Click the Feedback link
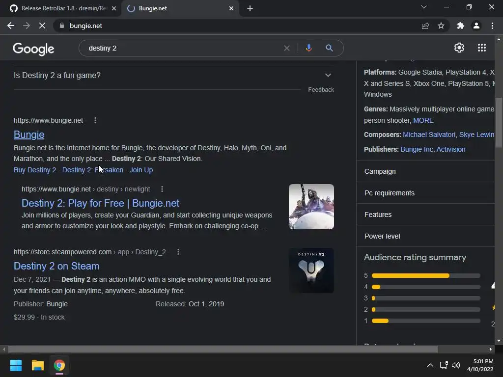The height and width of the screenshot is (377, 503). click(321, 90)
